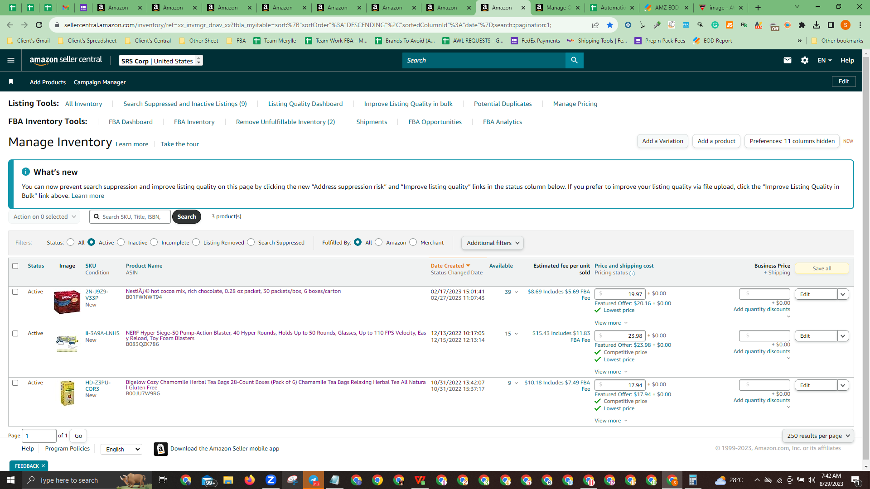The image size is (870, 489).
Task: Open the Additional filters dropdown
Action: pos(493,243)
